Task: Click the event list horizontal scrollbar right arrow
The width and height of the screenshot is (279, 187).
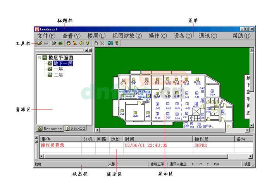Action: 251,156
